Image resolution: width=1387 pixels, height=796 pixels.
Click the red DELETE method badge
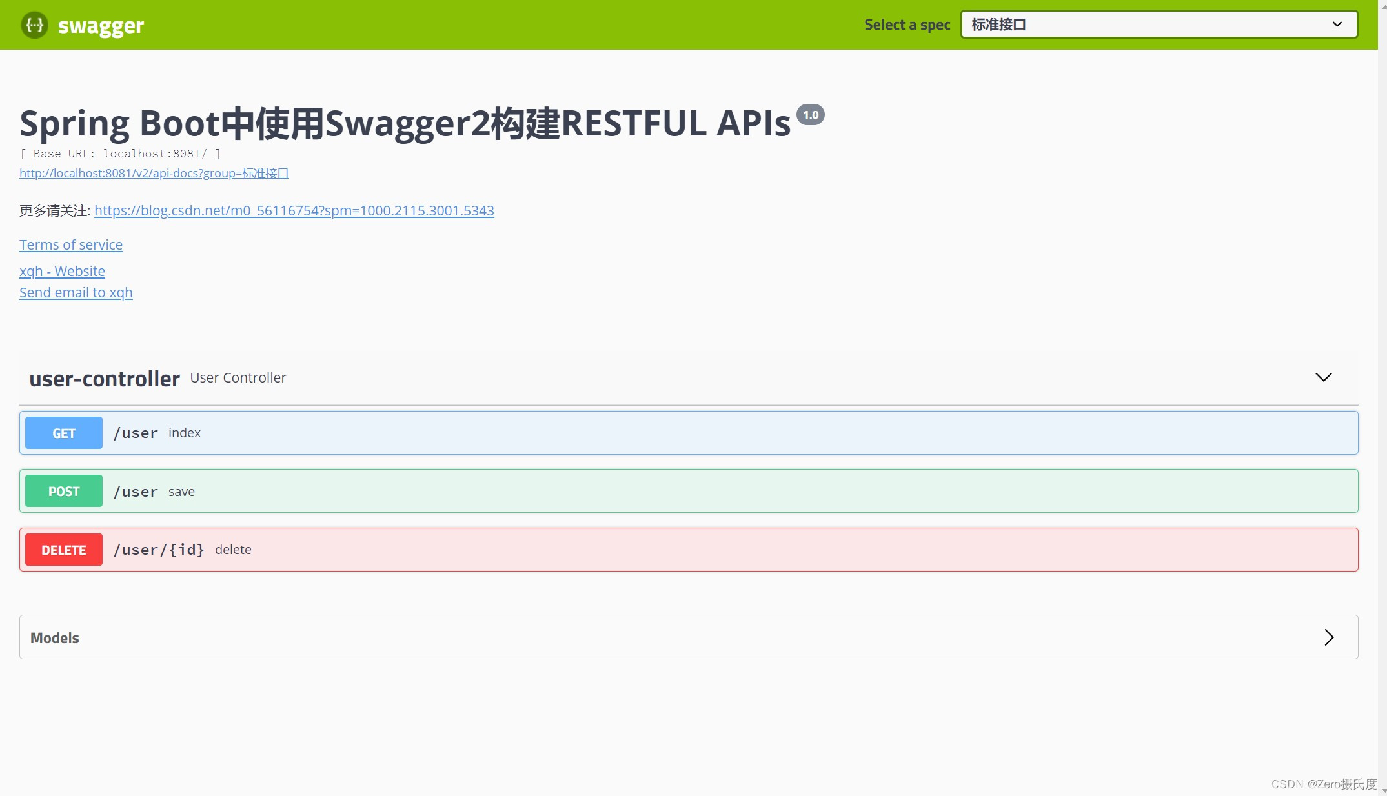point(64,550)
